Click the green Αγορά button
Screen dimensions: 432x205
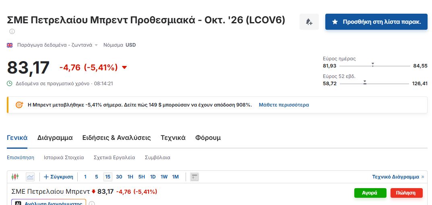[x=370, y=193]
